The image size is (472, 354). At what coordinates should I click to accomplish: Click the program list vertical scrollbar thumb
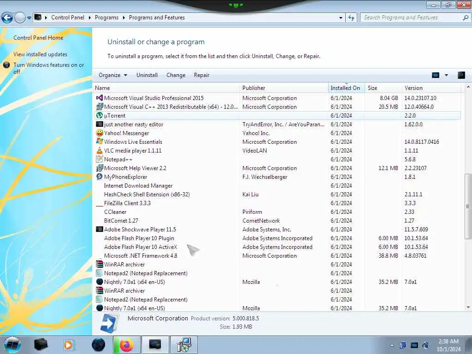(468, 206)
